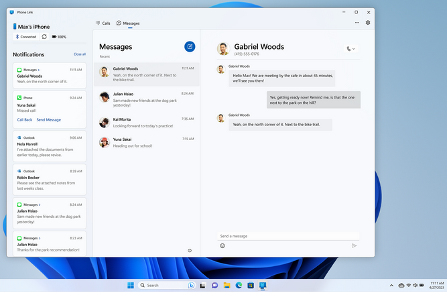Send the message with the arrow icon
The width and height of the screenshot is (447, 293).
[354, 245]
